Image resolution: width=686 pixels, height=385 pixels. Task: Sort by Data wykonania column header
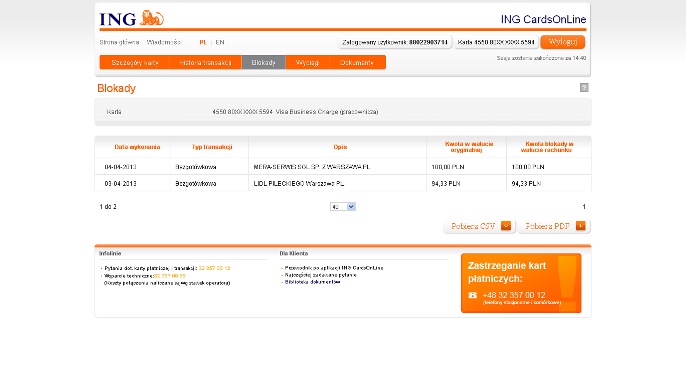(137, 147)
